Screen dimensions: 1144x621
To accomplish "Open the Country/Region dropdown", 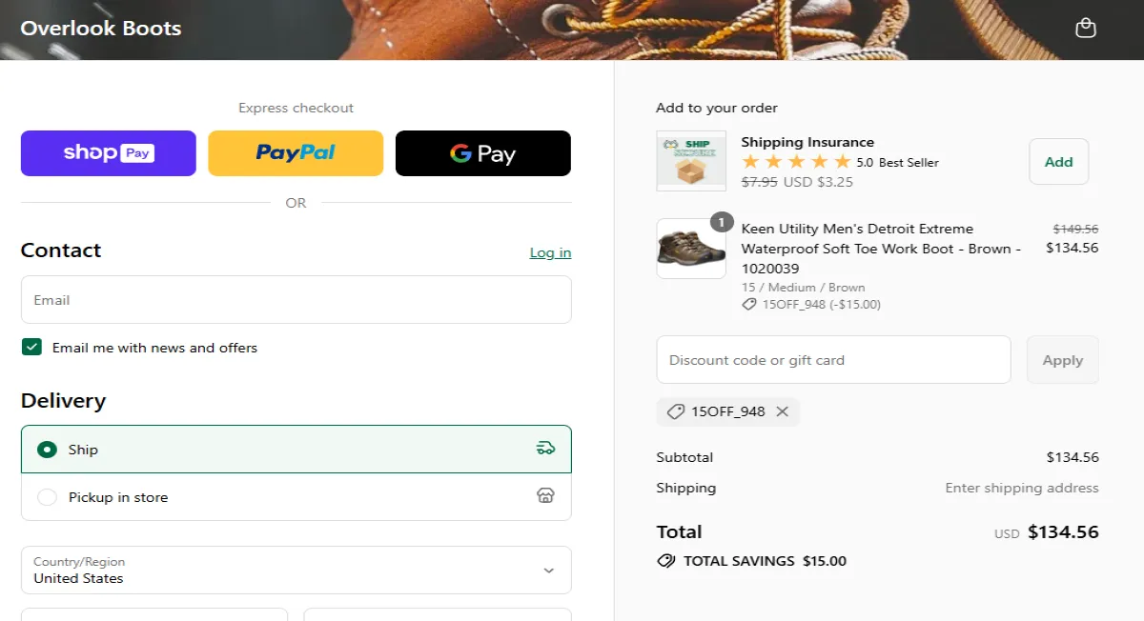I will (296, 570).
